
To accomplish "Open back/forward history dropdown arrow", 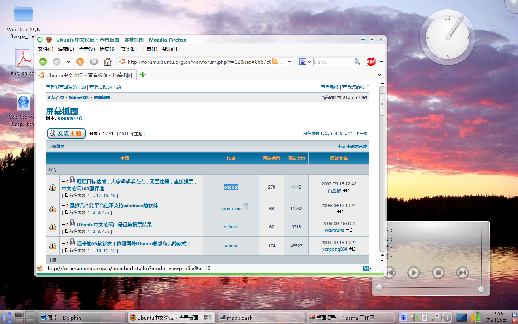I will pos(68,62).
